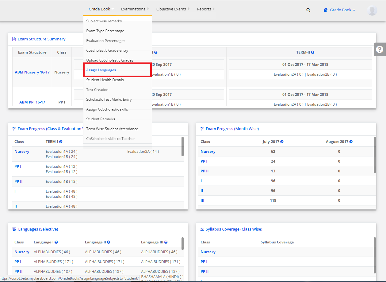This screenshot has width=386, height=282.
Task: Click PP II in Exam Progress Month Wise
Action: pyautogui.click(x=204, y=171)
